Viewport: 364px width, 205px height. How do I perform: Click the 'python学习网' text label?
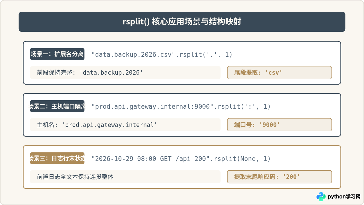(344, 196)
